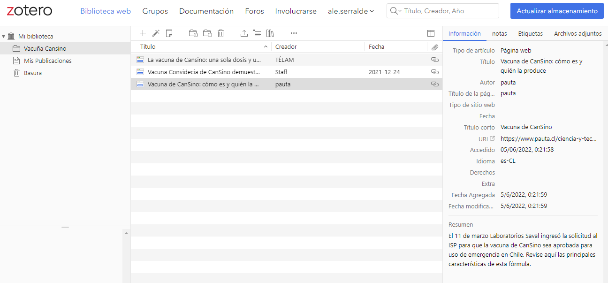Add item by identifier magic wand
The image size is (608, 283).
point(156,33)
